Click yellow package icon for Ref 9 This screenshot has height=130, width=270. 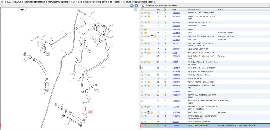148,13
